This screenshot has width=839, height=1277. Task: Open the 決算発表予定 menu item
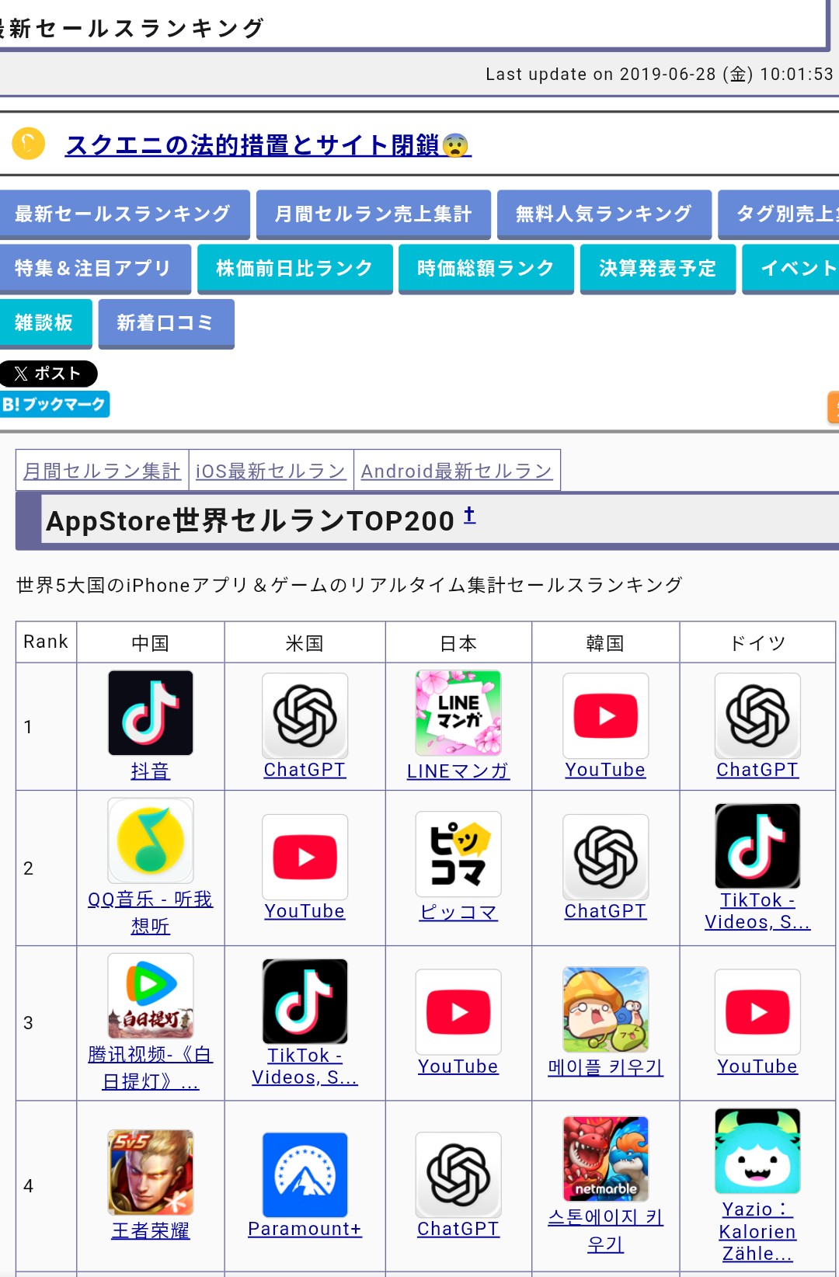pyautogui.click(x=657, y=268)
